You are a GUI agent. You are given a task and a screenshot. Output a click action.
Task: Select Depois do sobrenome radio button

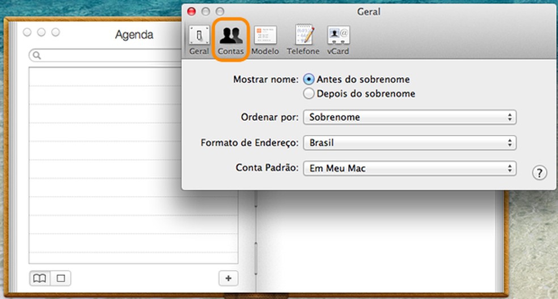point(308,94)
